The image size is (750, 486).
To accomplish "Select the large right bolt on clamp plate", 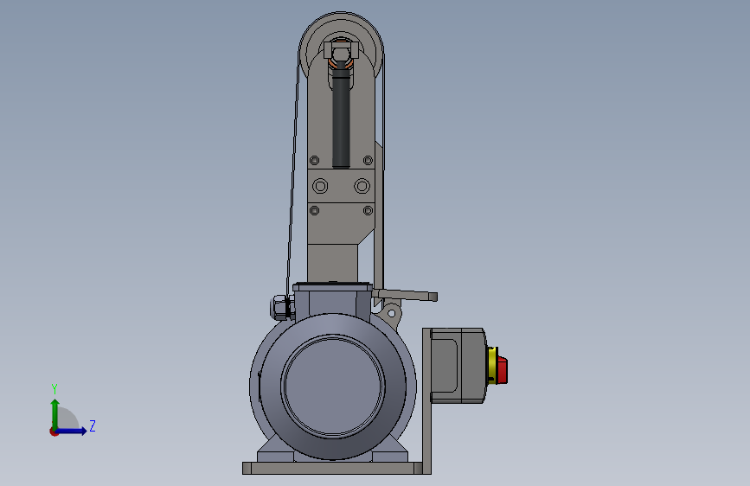I will [362, 186].
